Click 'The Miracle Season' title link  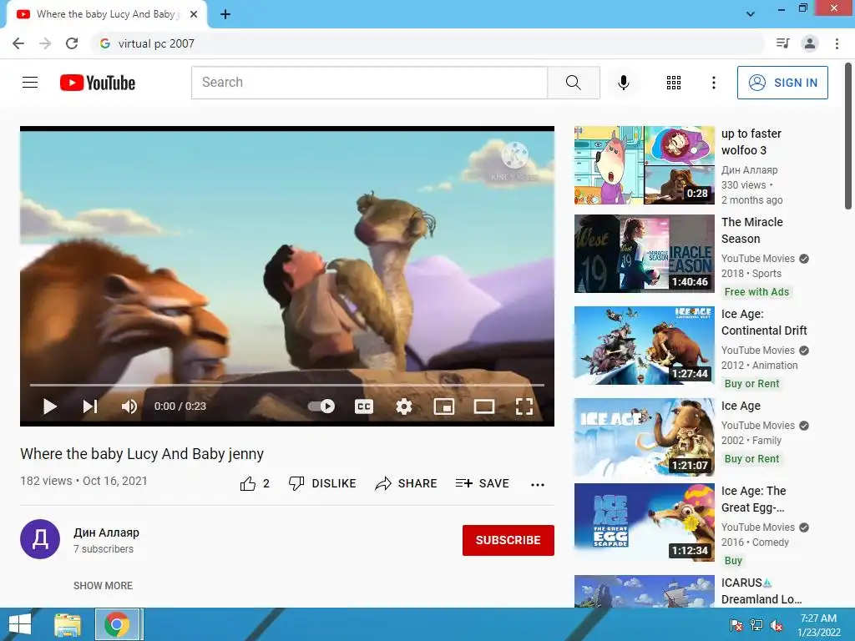752,230
